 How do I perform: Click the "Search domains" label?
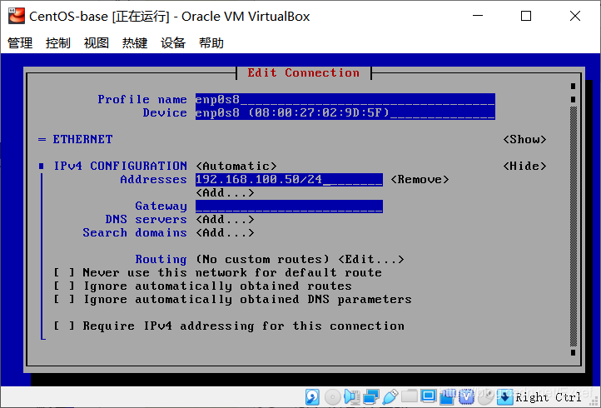point(135,233)
